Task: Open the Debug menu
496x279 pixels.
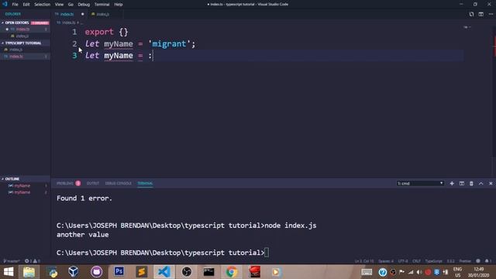Action: [84, 5]
